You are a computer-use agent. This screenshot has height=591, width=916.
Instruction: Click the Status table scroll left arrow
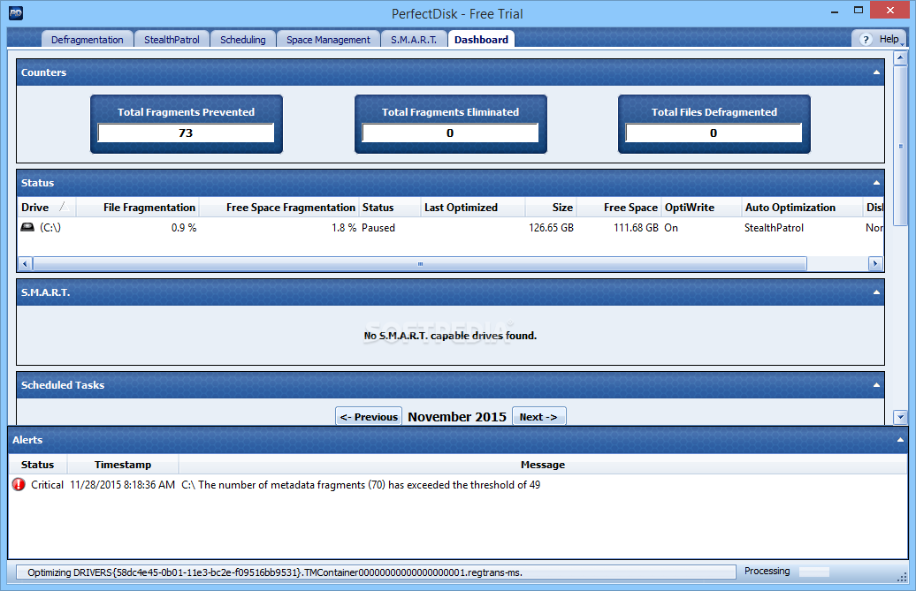click(x=25, y=264)
